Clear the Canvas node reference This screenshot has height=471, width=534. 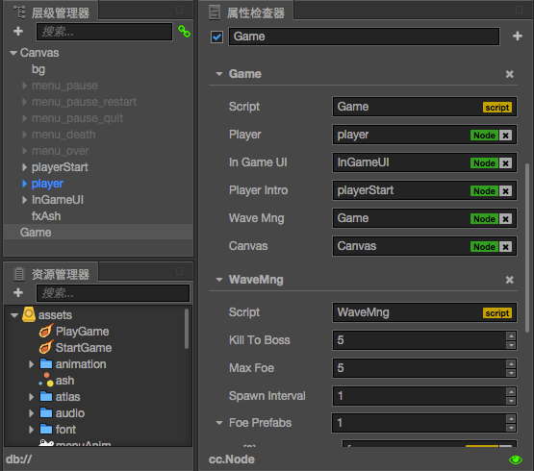click(506, 247)
